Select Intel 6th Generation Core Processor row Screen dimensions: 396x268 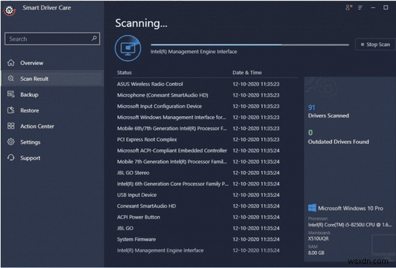[206, 184]
